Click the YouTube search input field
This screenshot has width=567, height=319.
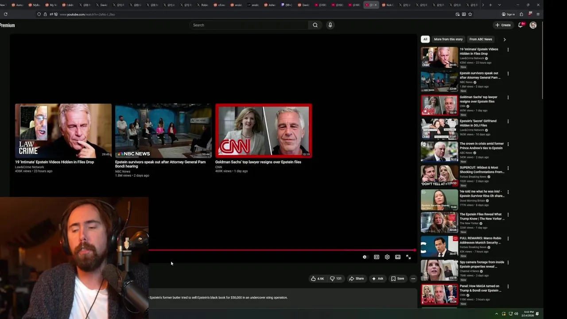[x=249, y=25]
